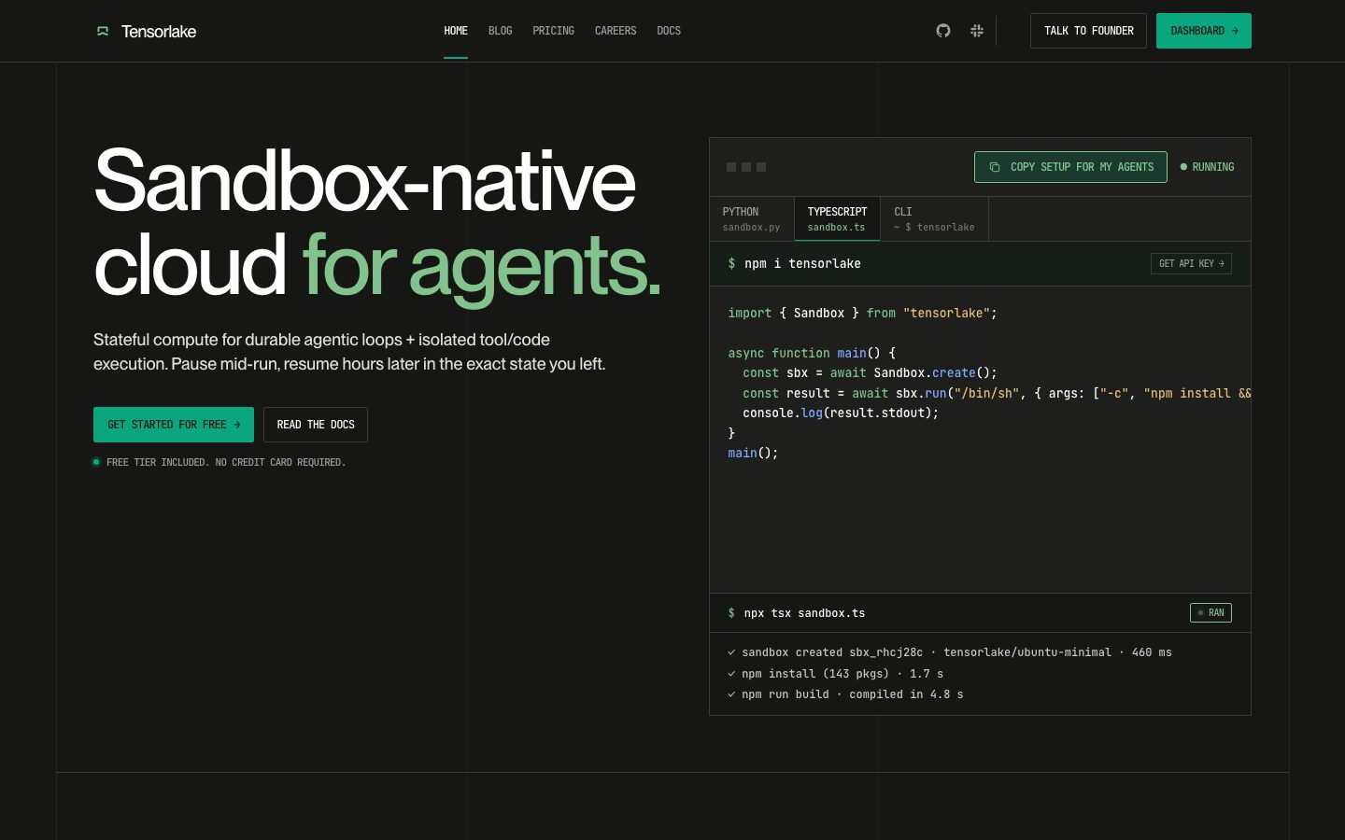Viewport: 1345px width, 840px height.
Task: Click Get Started for Free
Action: tap(174, 425)
